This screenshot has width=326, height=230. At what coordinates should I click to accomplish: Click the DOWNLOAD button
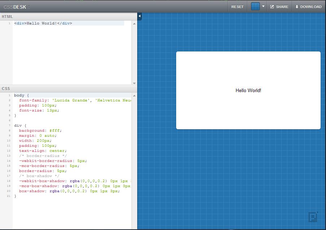coord(309,6)
